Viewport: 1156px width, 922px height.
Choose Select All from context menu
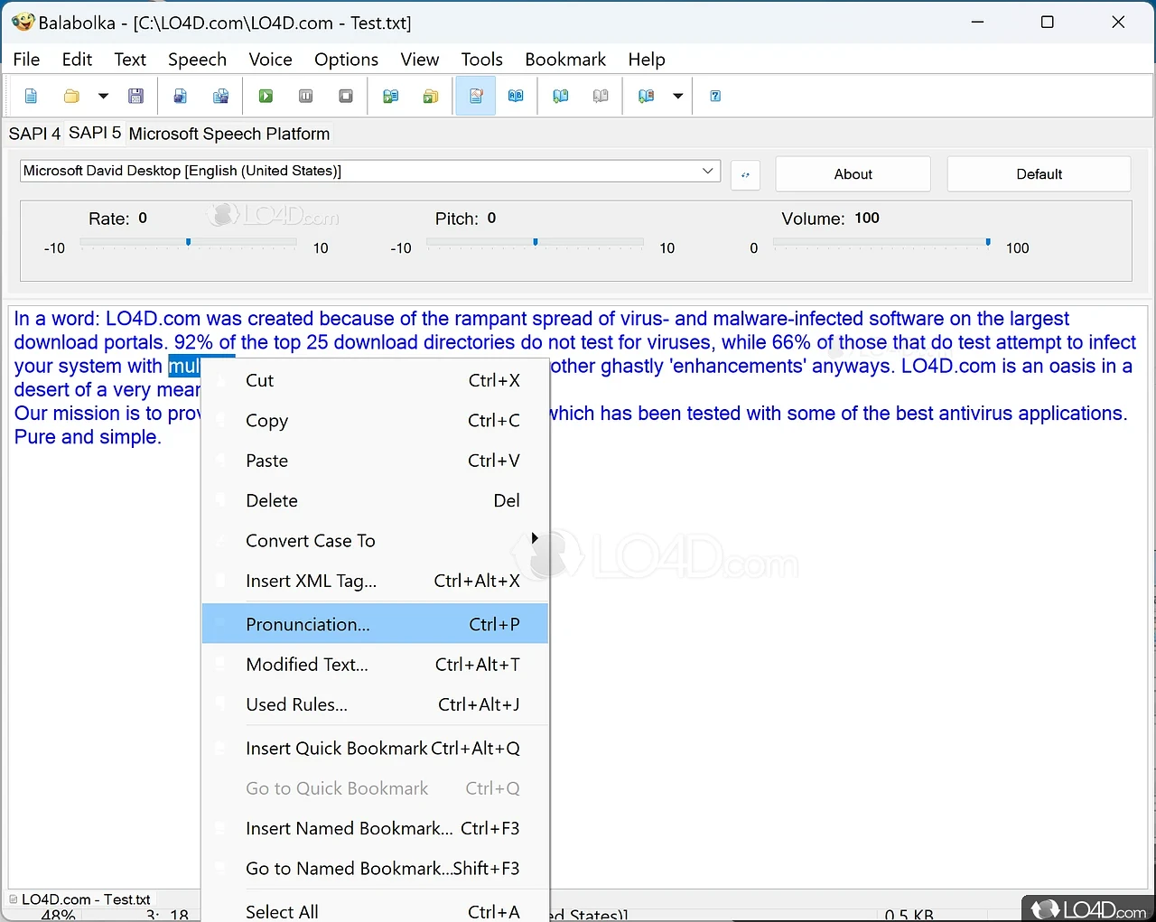[375, 910]
